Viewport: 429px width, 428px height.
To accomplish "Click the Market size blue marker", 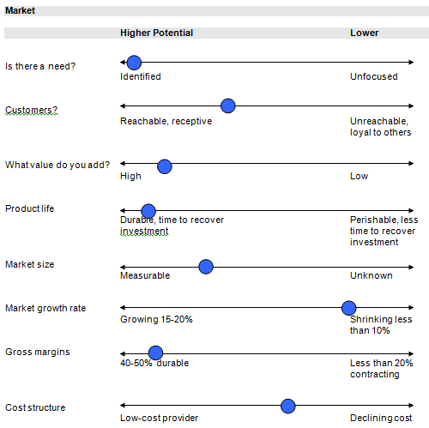I will coord(206,267).
